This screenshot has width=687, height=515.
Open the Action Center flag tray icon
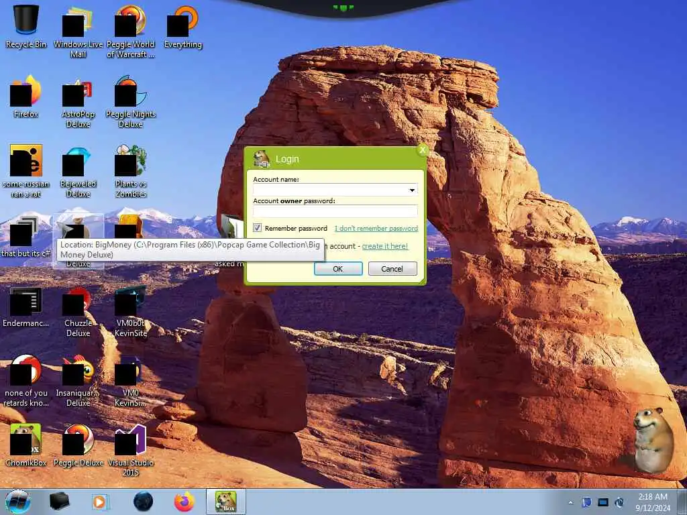pyautogui.click(x=586, y=502)
